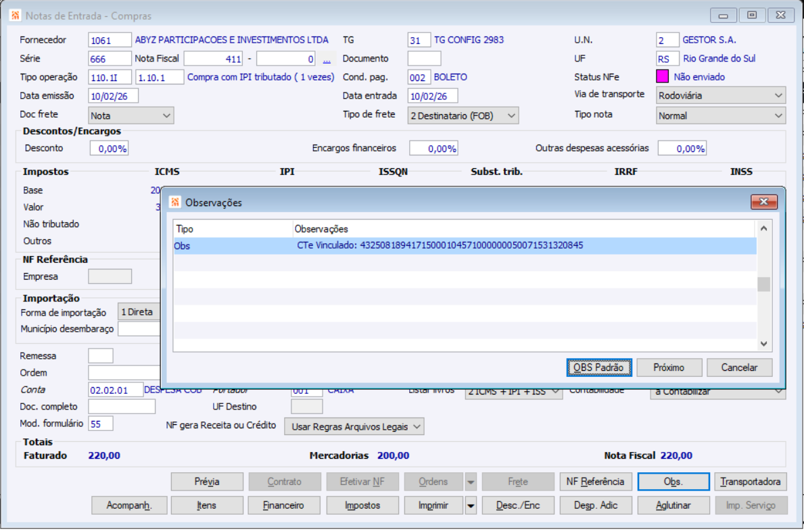Open the Desp. Adic button
This screenshot has height=531, width=804.
pyautogui.click(x=595, y=505)
